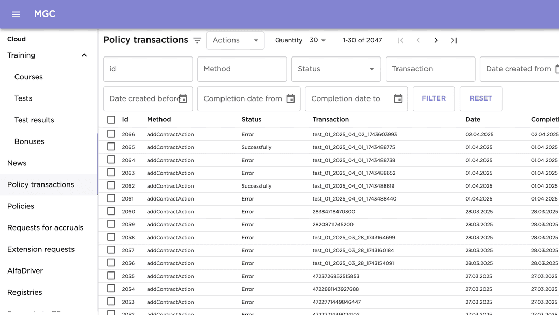Open the hamburger navigation menu
559x315 pixels.
pyautogui.click(x=16, y=15)
